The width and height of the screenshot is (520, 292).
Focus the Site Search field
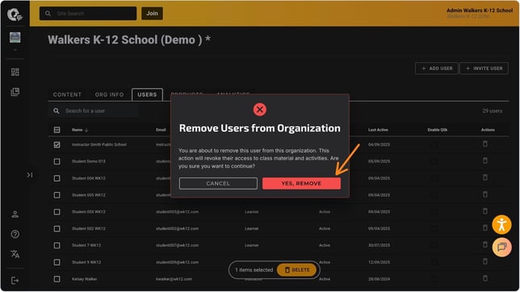point(88,14)
